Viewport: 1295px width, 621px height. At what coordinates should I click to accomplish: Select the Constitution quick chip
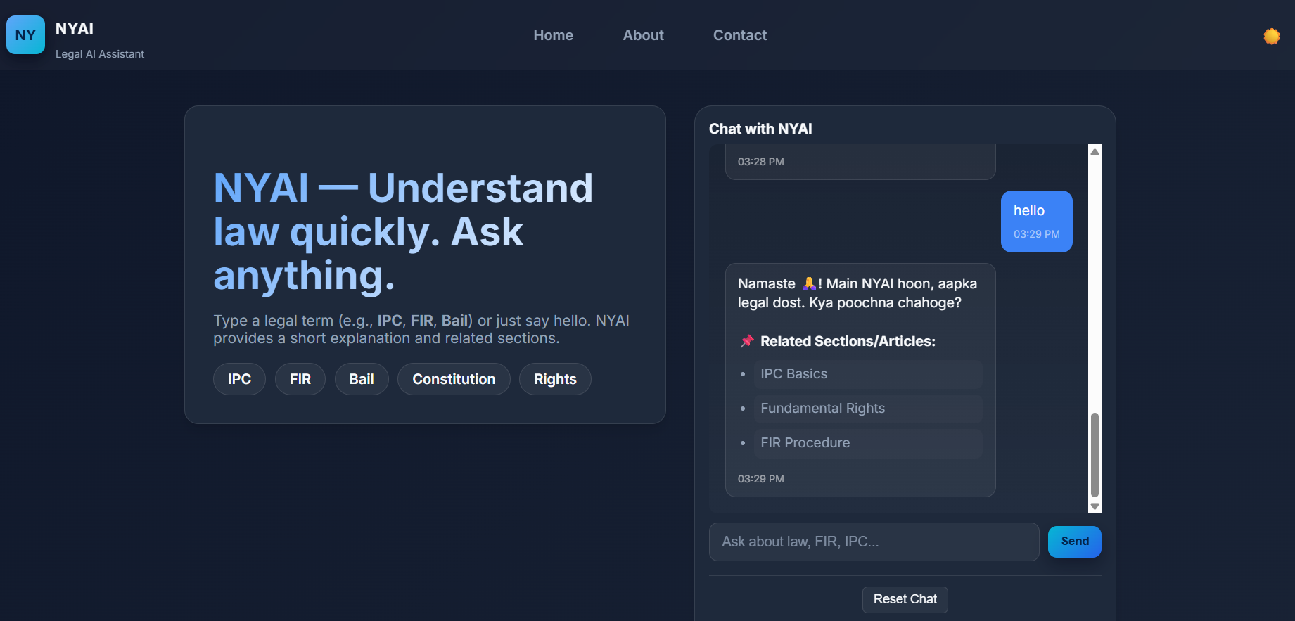(x=454, y=379)
